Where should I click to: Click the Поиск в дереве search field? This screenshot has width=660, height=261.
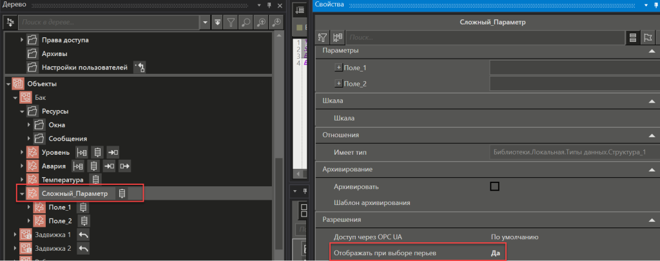[x=110, y=23]
